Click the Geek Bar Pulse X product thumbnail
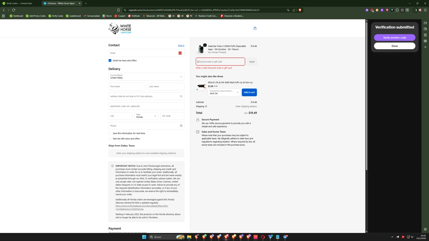Viewport: 429px width, 241px height. pos(201,49)
